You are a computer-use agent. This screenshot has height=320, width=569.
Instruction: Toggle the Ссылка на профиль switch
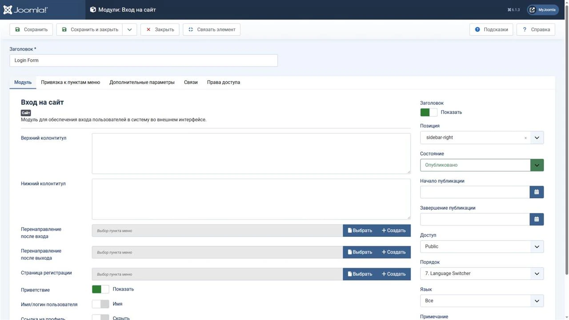tap(100, 318)
